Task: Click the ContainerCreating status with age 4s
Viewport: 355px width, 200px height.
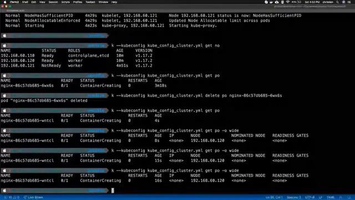Action: coord(100,121)
